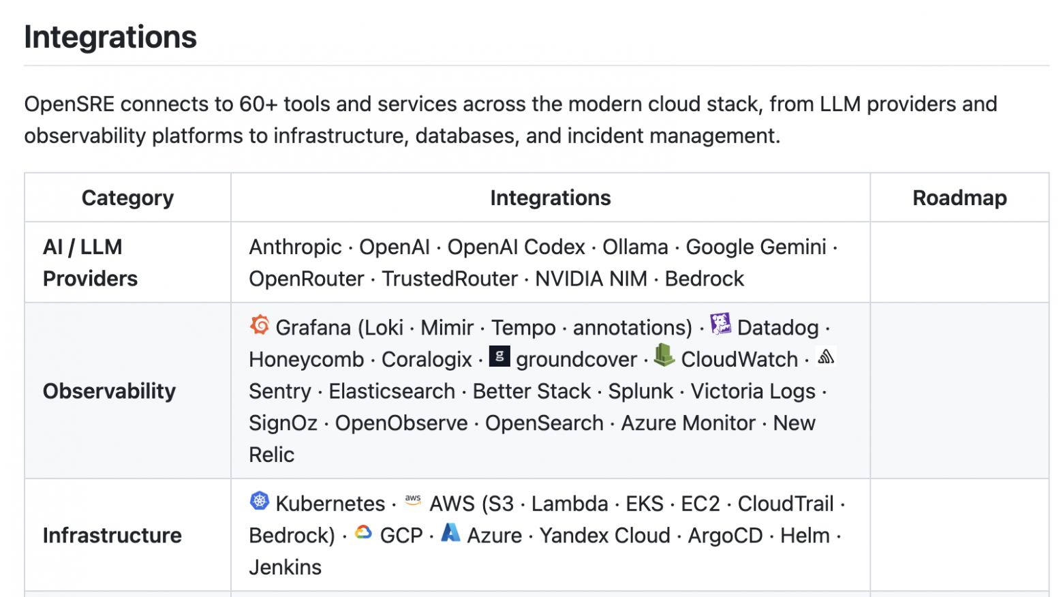Select the Observability row label

tap(109, 391)
